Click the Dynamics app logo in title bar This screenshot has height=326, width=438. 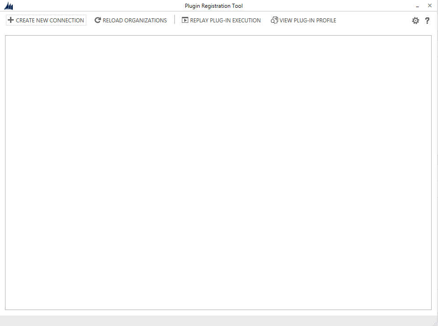click(9, 6)
